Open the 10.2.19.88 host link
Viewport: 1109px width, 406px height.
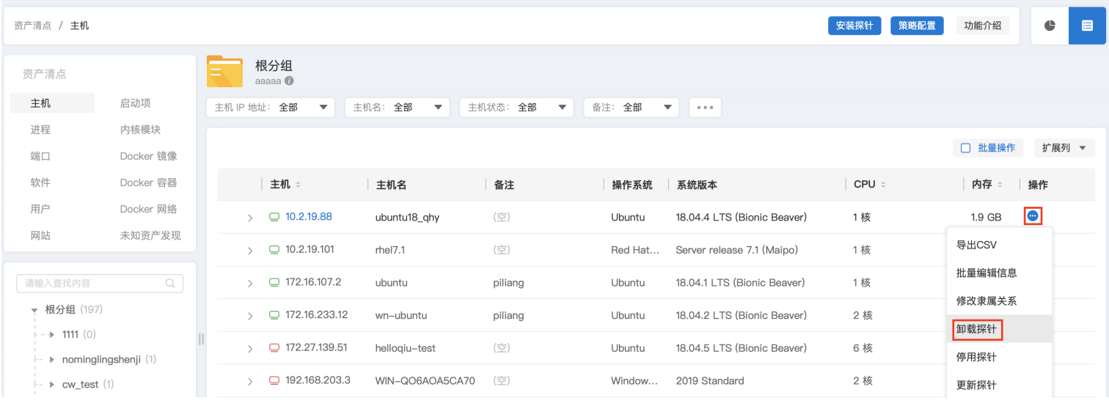coord(308,217)
